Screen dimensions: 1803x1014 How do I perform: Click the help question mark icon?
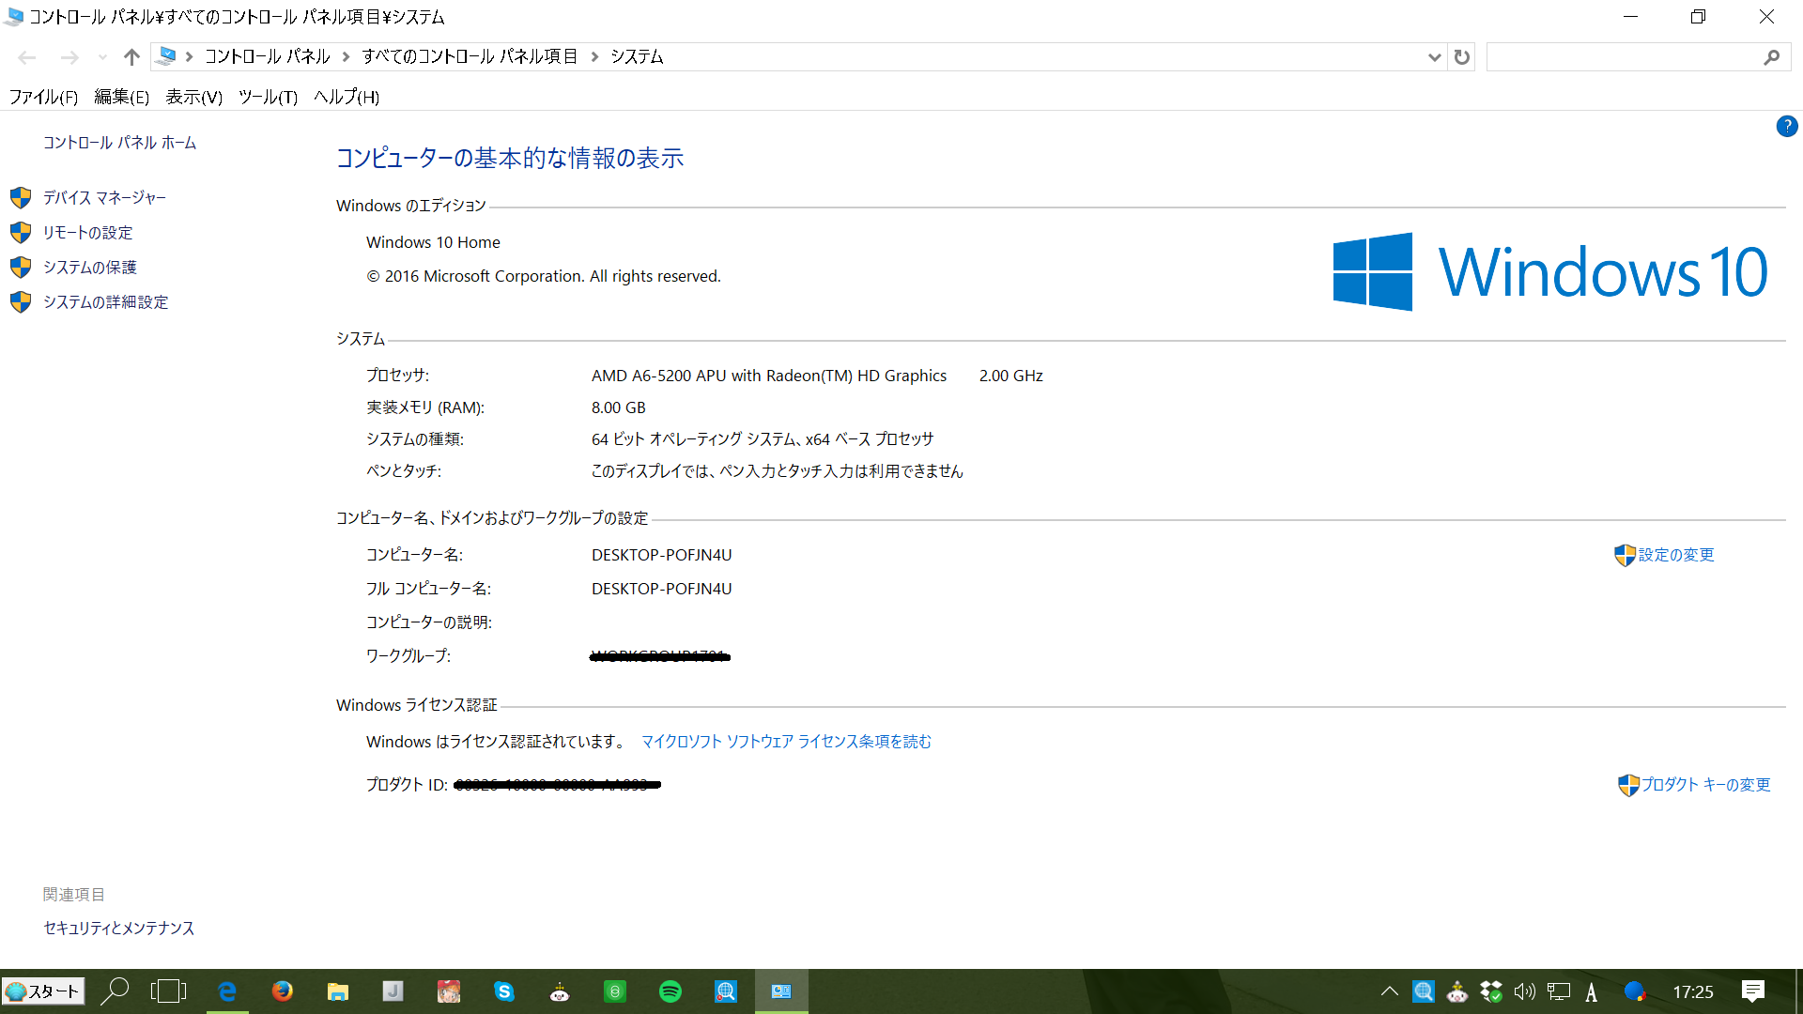1786,127
